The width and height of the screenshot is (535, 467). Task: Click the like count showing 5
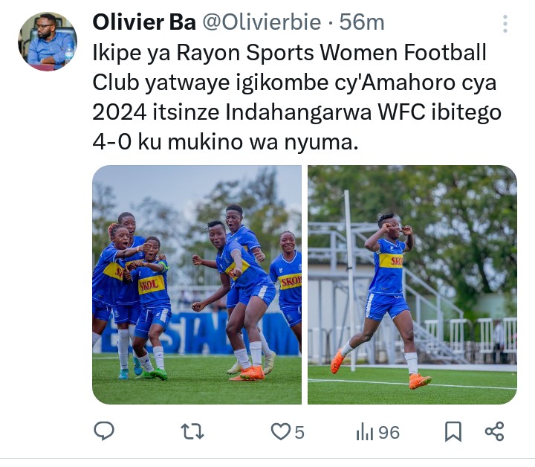(x=299, y=433)
